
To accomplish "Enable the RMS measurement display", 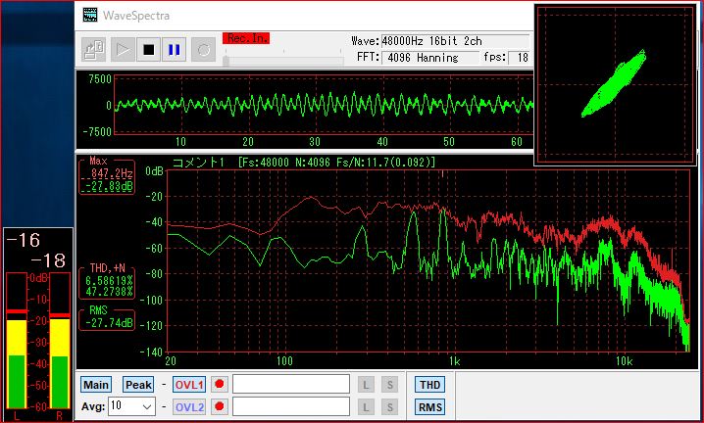I will [428, 406].
